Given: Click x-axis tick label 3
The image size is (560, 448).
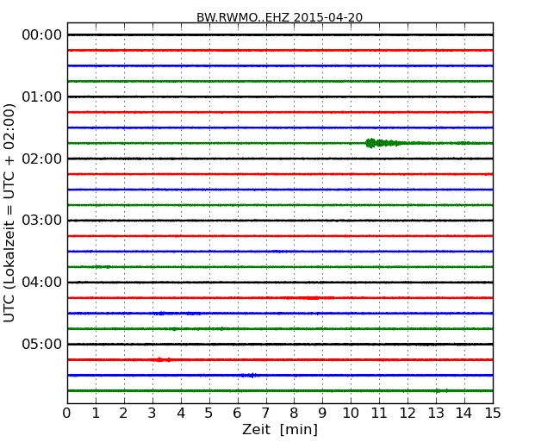Looking at the screenshot, I should click(x=152, y=414).
